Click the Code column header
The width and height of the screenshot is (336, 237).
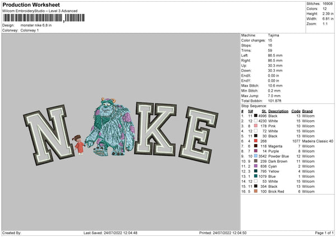point(296,111)
